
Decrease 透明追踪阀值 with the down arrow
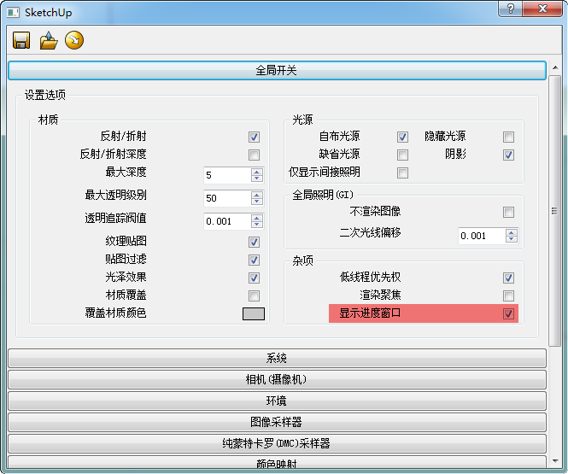point(257,225)
